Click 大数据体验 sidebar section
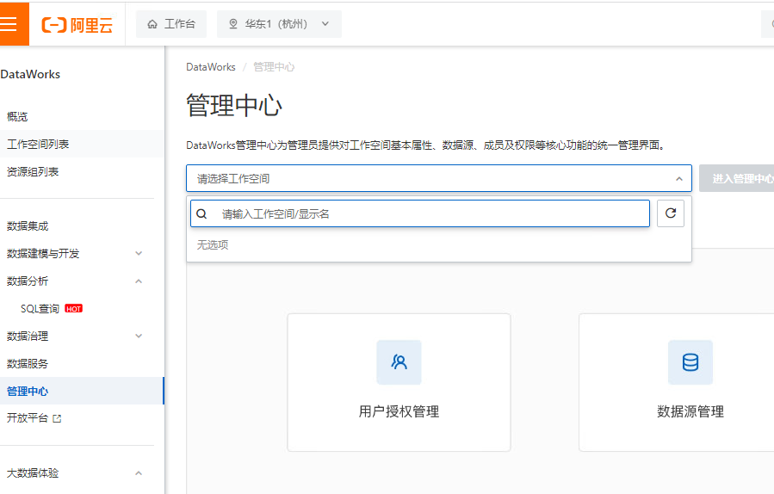The width and height of the screenshot is (774, 494). (x=33, y=472)
